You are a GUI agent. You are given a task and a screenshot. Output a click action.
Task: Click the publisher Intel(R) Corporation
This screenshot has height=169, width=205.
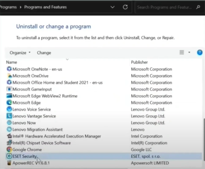coord(149,143)
